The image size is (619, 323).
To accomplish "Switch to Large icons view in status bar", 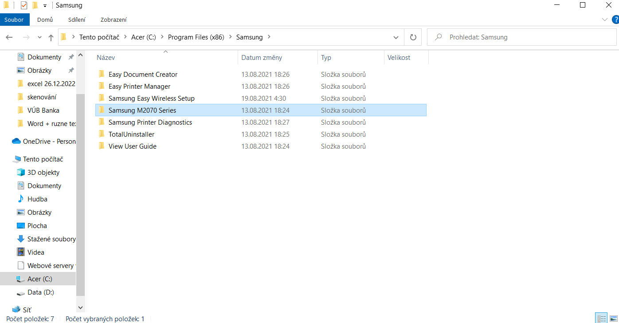I will [x=613, y=318].
